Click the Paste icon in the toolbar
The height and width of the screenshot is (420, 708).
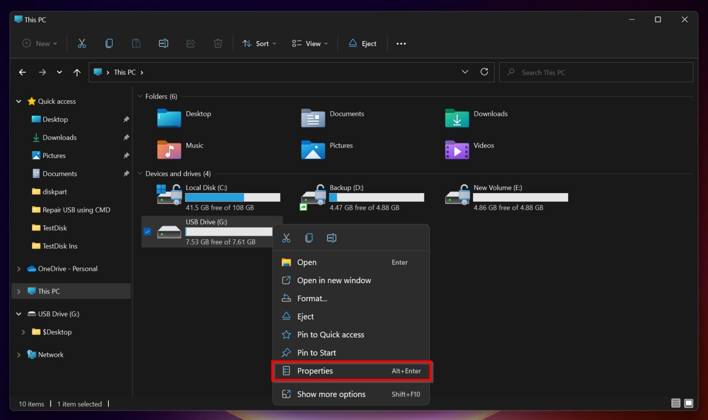coord(136,43)
